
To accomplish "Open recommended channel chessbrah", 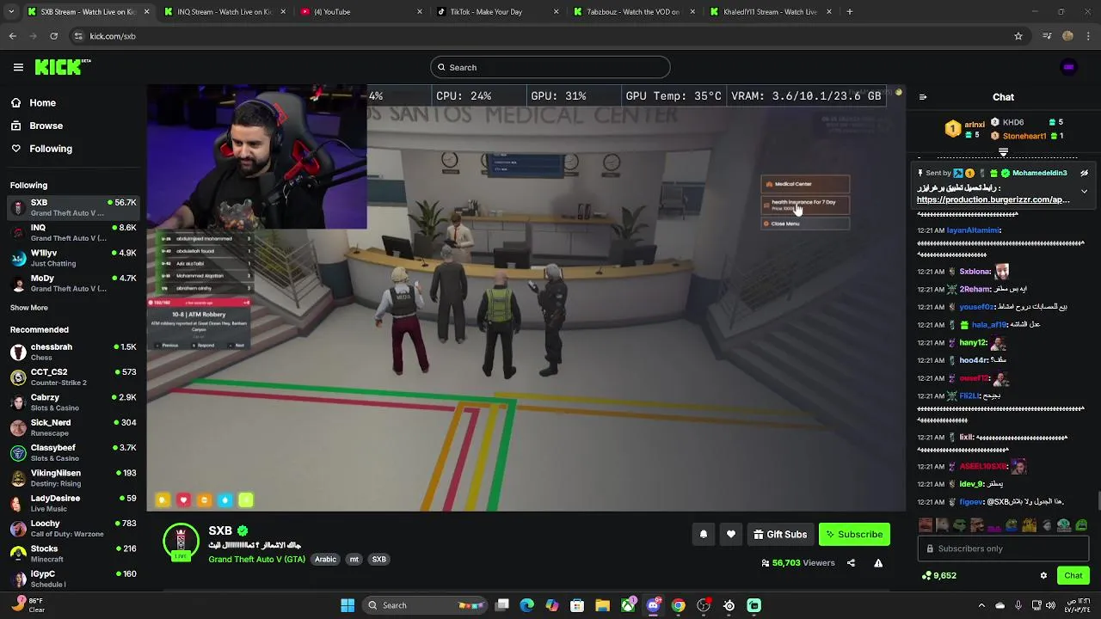I will [x=73, y=352].
